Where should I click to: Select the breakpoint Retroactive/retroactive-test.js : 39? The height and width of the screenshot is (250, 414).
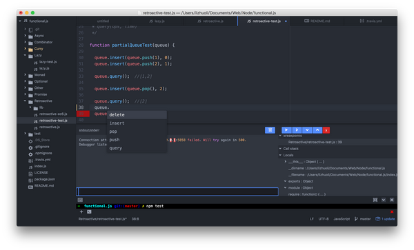click(315, 143)
